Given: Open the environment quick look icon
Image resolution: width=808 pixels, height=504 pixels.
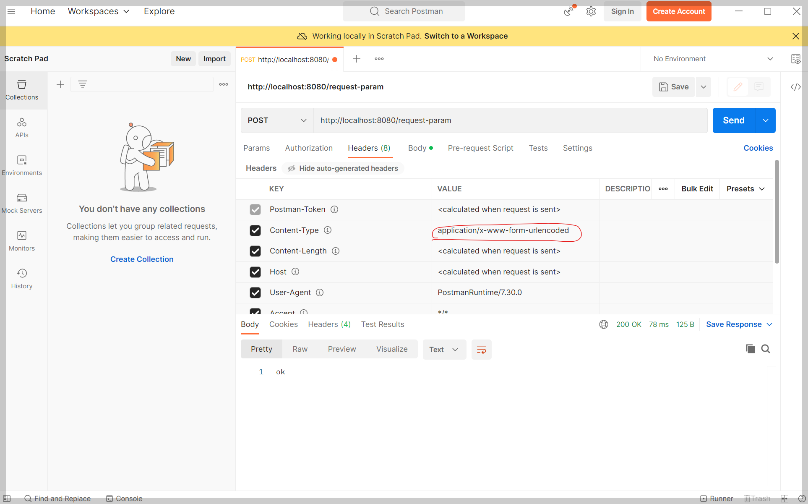Looking at the screenshot, I should (x=795, y=59).
